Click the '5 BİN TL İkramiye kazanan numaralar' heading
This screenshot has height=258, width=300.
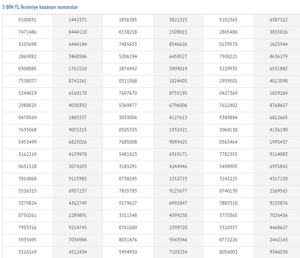40,7
